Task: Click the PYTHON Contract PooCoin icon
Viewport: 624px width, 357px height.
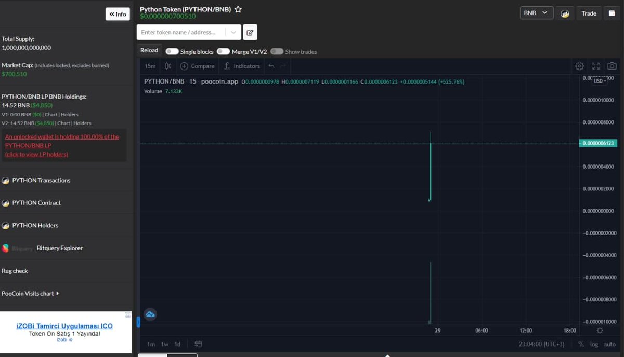Action: [6, 203]
